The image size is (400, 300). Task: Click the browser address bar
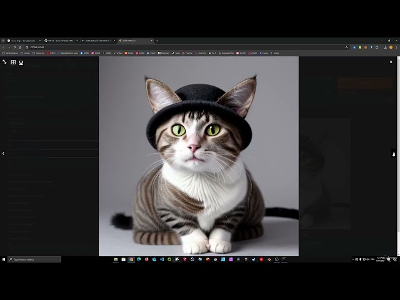186,47
